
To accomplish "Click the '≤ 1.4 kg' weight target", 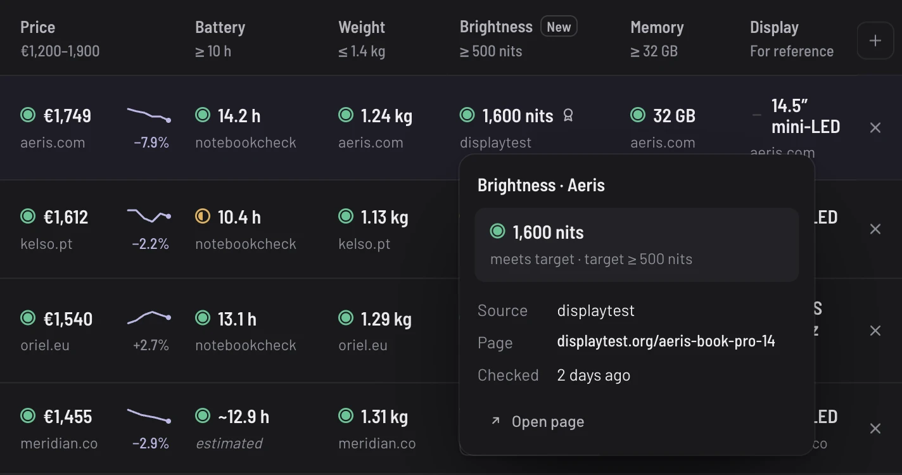I will (362, 51).
